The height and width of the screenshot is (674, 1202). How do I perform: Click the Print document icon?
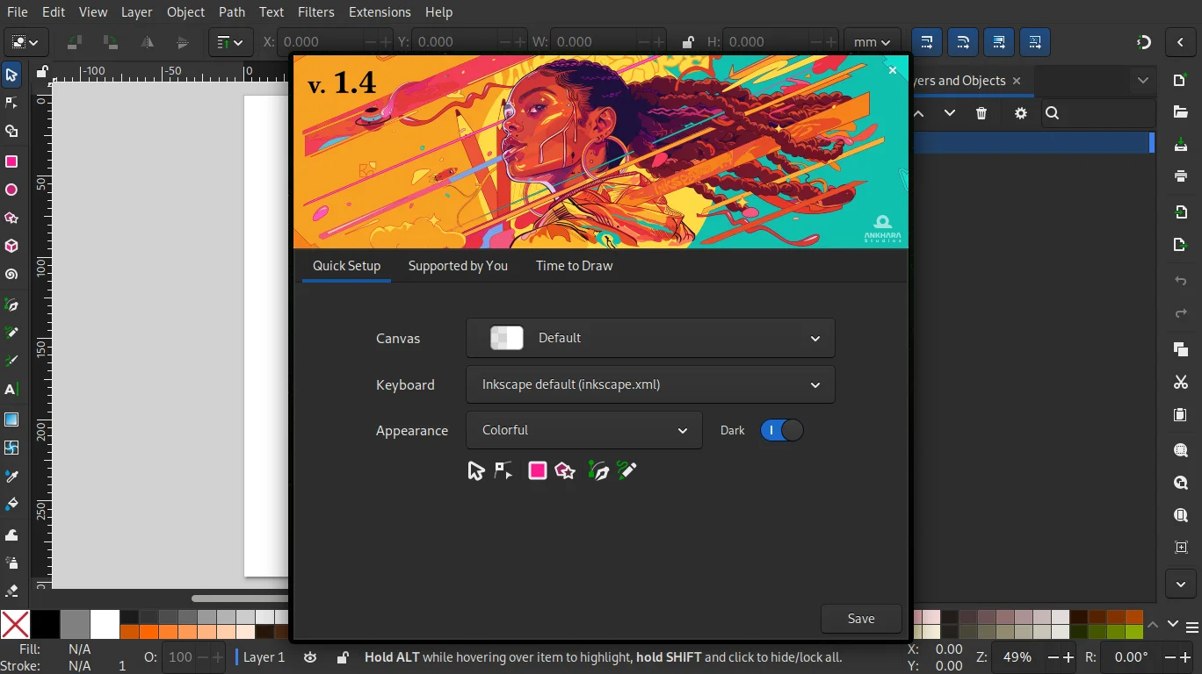point(1180,176)
